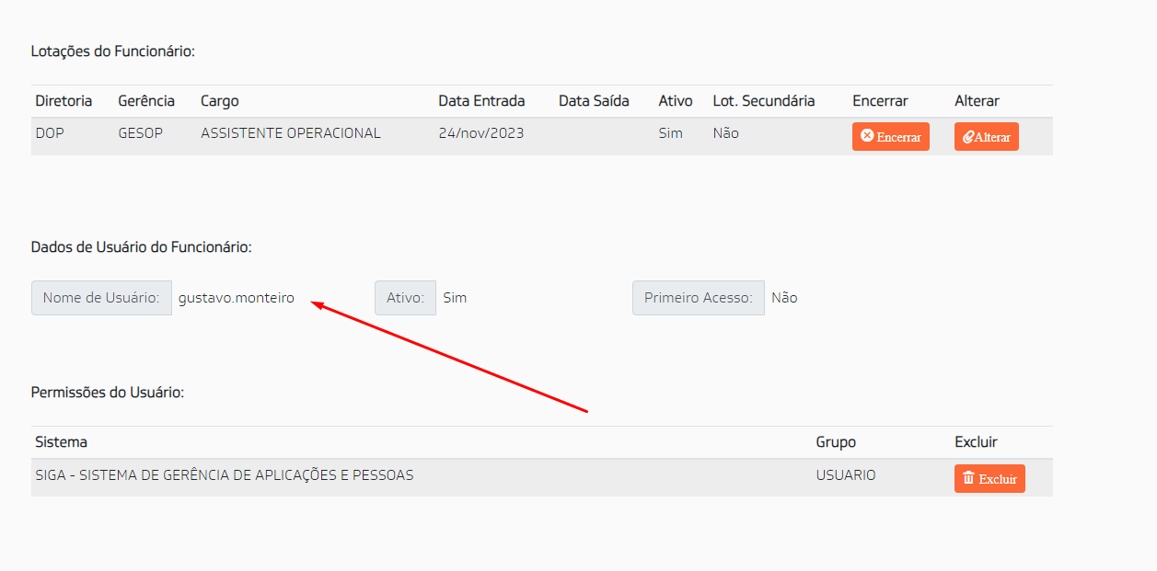Click the Grupo column header
Viewport: 1157px width, 571px height.
click(836, 442)
